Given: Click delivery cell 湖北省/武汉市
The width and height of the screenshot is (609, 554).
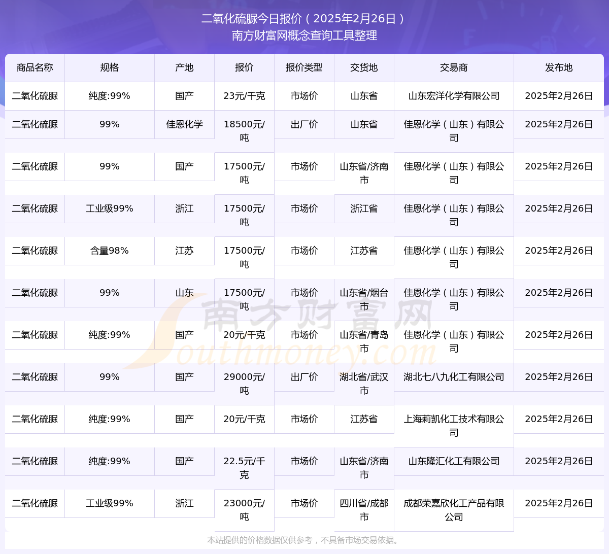Looking at the screenshot, I should pyautogui.click(x=364, y=384).
